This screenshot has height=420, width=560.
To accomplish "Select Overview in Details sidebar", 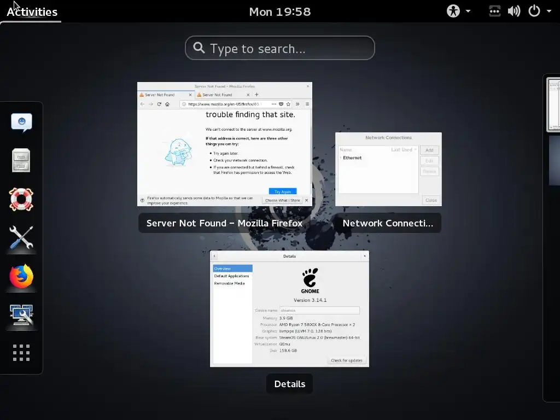I will point(232,269).
